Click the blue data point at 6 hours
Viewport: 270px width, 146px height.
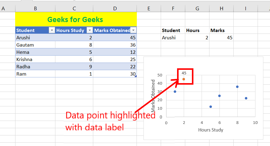219,96
